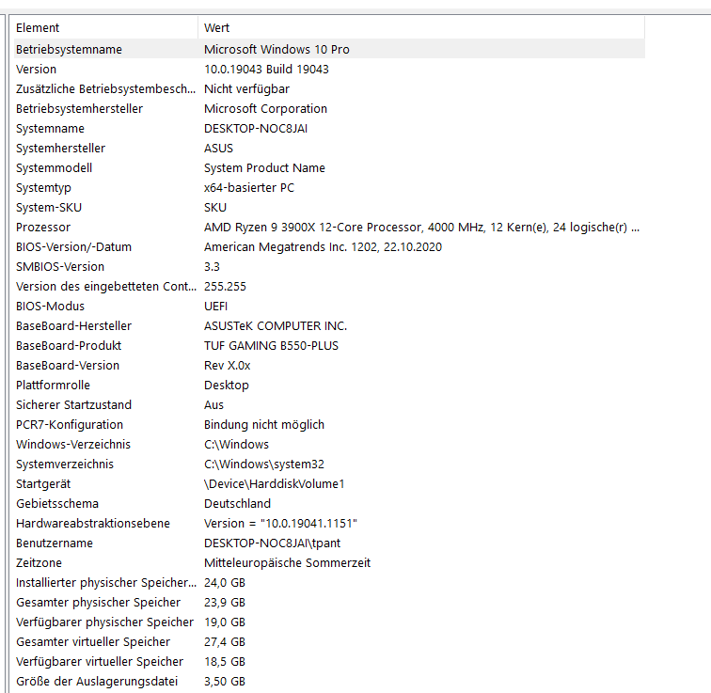This screenshot has height=693, width=711.
Task: Click the DESKTOP-NOC8JAI\tpant value
Action: pyautogui.click(x=272, y=543)
